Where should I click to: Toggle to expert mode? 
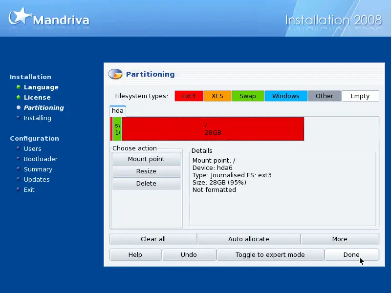tap(270, 254)
